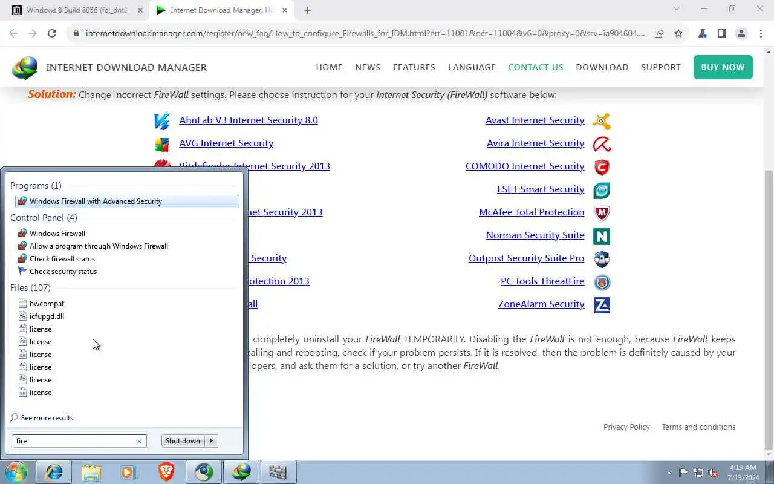
Task: Click the Windows Start orb
Action: pyautogui.click(x=16, y=472)
